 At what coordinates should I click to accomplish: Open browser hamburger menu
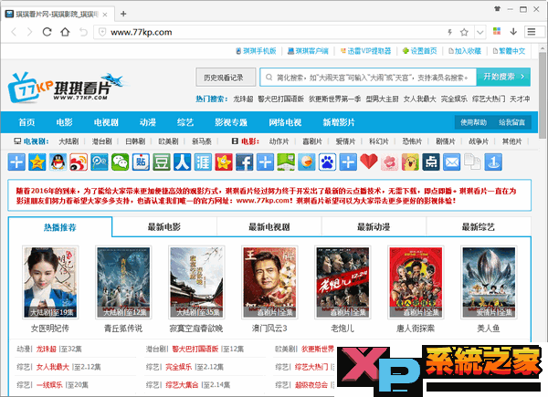point(532,32)
